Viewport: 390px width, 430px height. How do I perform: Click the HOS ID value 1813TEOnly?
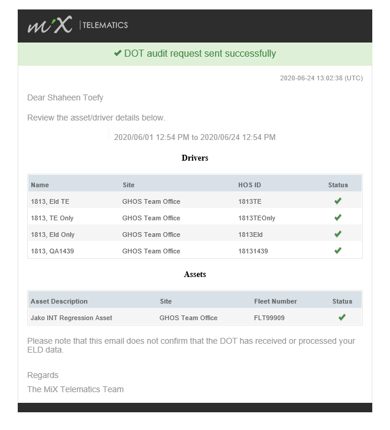click(256, 218)
